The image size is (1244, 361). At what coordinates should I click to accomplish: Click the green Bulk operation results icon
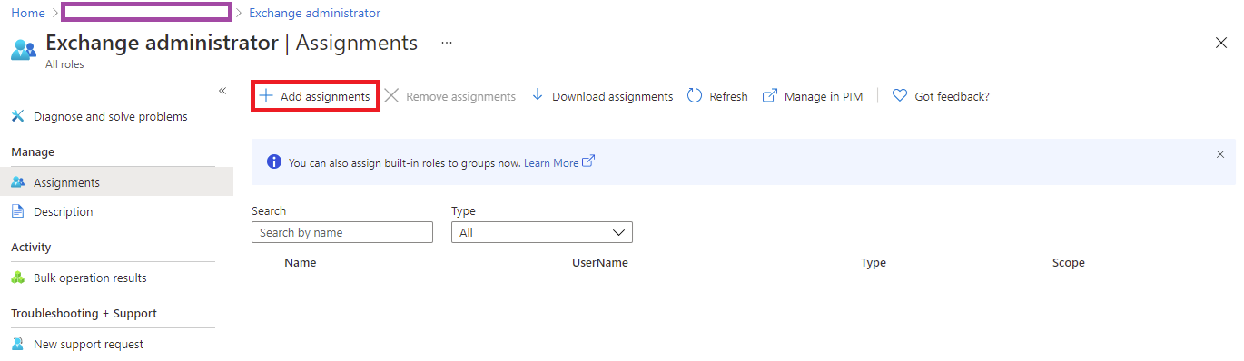(x=18, y=278)
